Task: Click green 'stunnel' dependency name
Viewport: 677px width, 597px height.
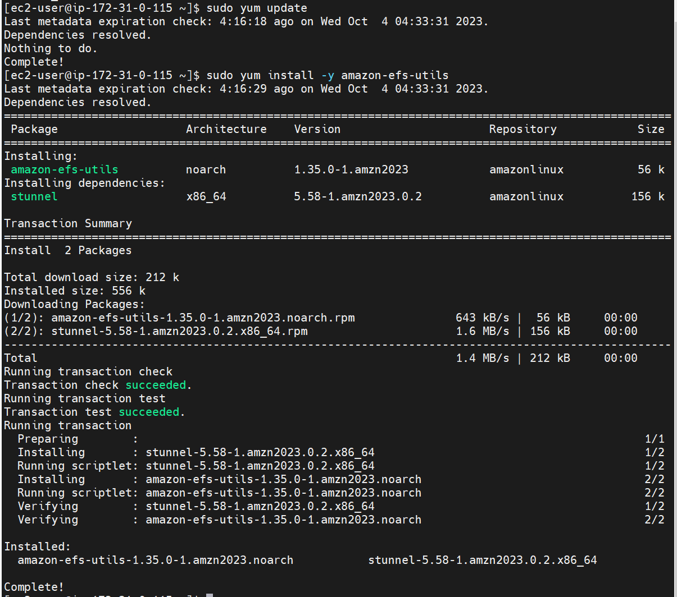Action: [34, 197]
